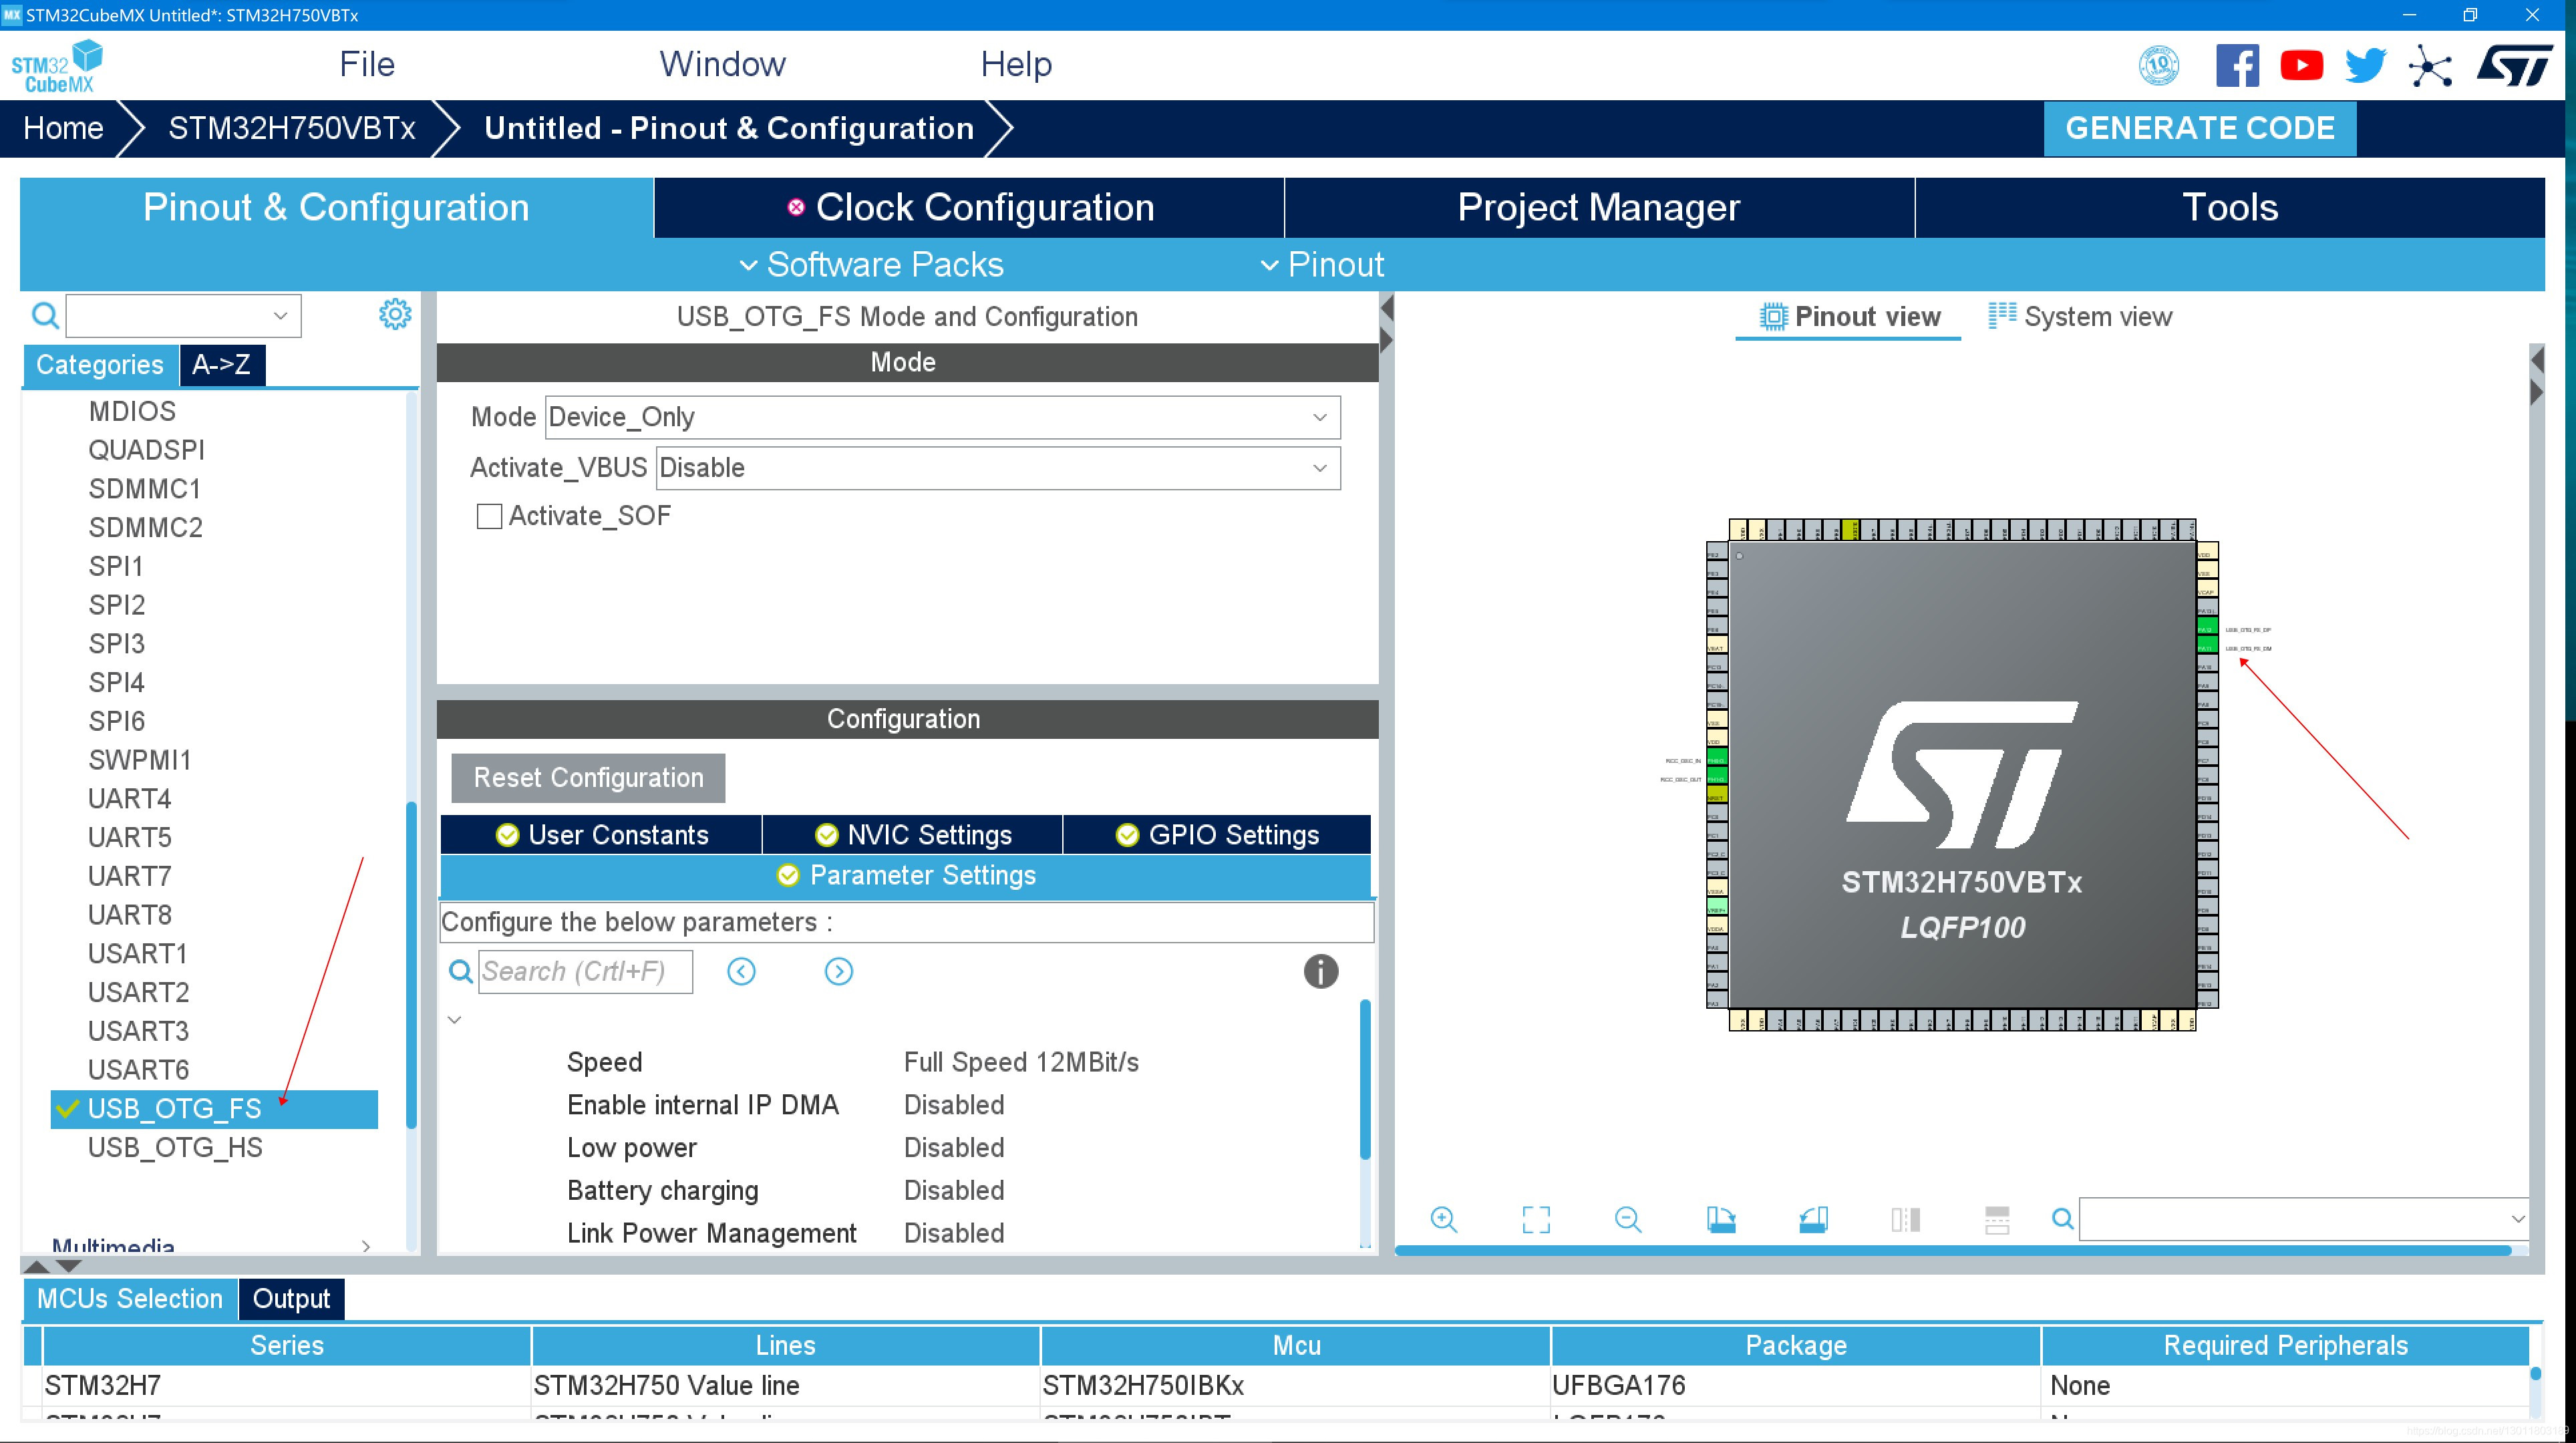
Task: Click the vertical flip split view icon
Action: [1905, 1219]
